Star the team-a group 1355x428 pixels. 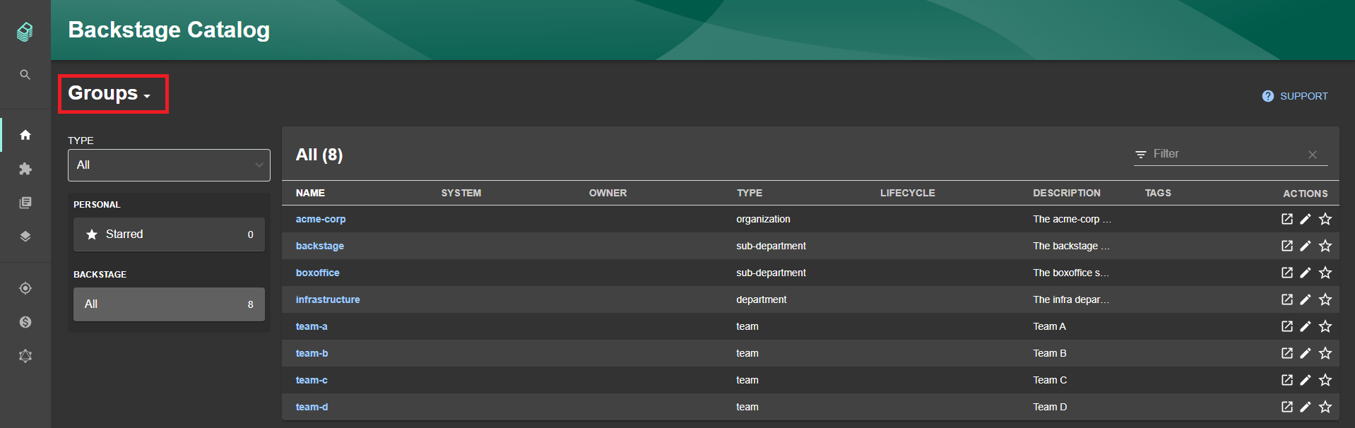pos(1325,326)
